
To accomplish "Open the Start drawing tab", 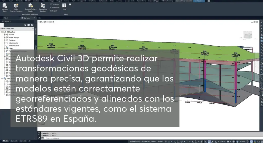I will pyautogui.click(x=6, y=18).
